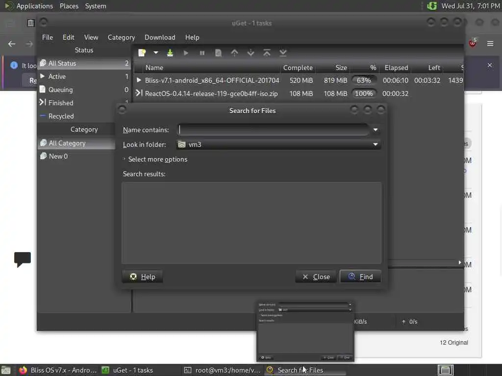This screenshot has width=502, height=376.
Task: Sort downloads by Elapsed column header
Action: pyautogui.click(x=396, y=68)
